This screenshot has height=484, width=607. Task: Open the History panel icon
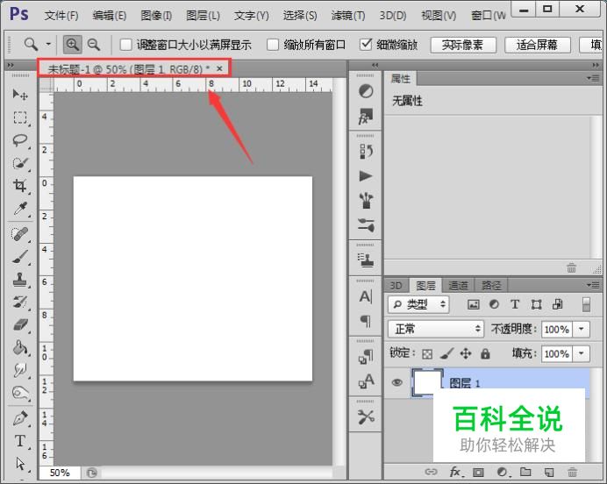click(366, 152)
